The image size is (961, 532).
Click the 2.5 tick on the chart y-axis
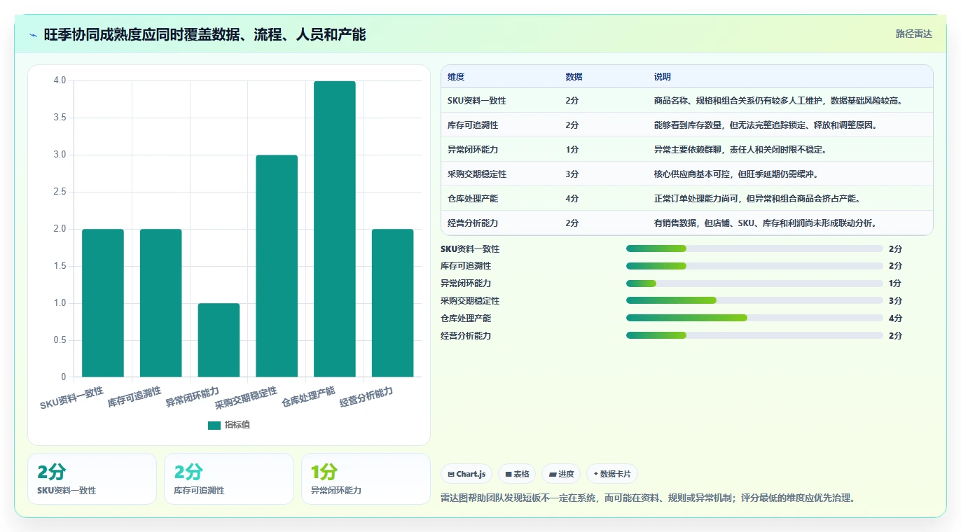pos(60,192)
